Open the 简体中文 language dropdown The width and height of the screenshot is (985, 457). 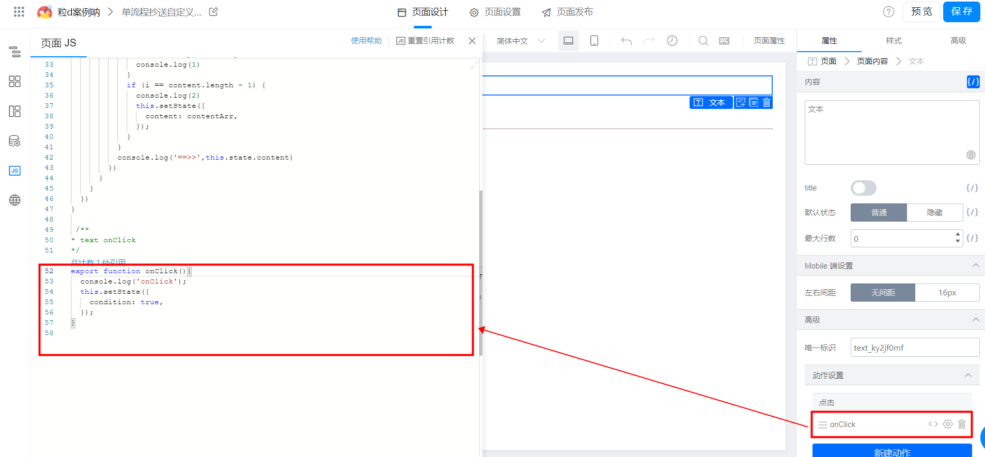pyautogui.click(x=521, y=41)
